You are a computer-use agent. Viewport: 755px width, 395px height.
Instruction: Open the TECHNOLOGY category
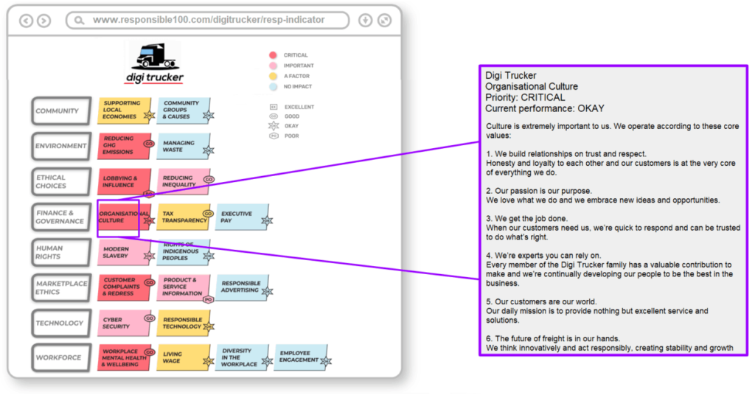pos(61,324)
